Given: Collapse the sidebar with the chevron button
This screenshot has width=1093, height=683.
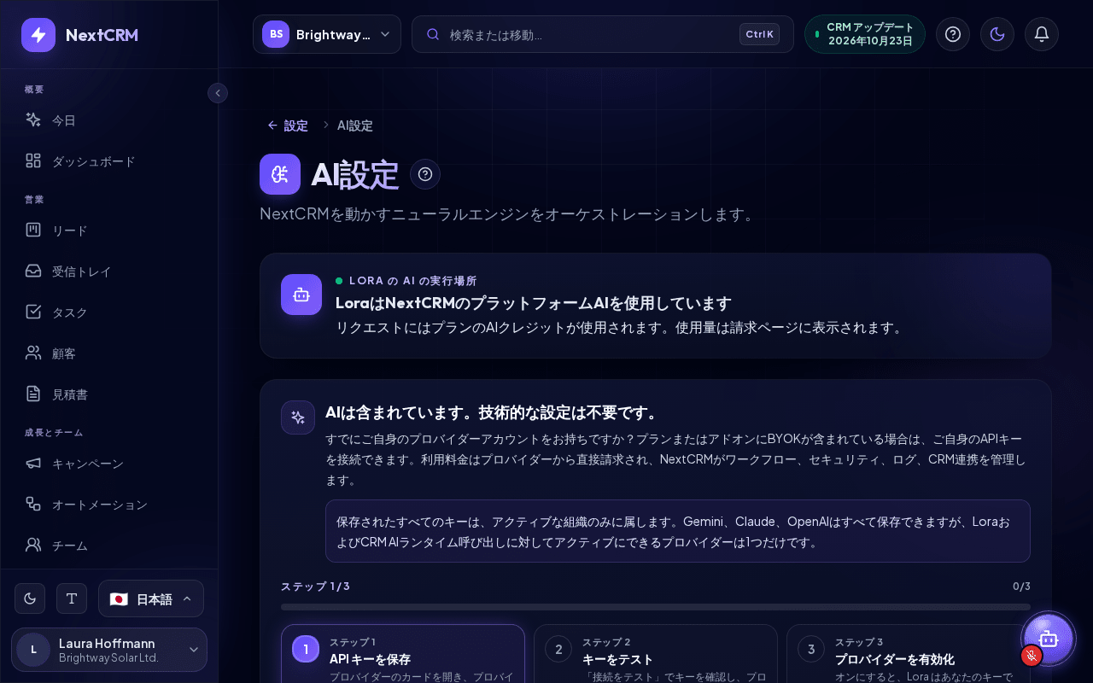Looking at the screenshot, I should click(x=218, y=93).
